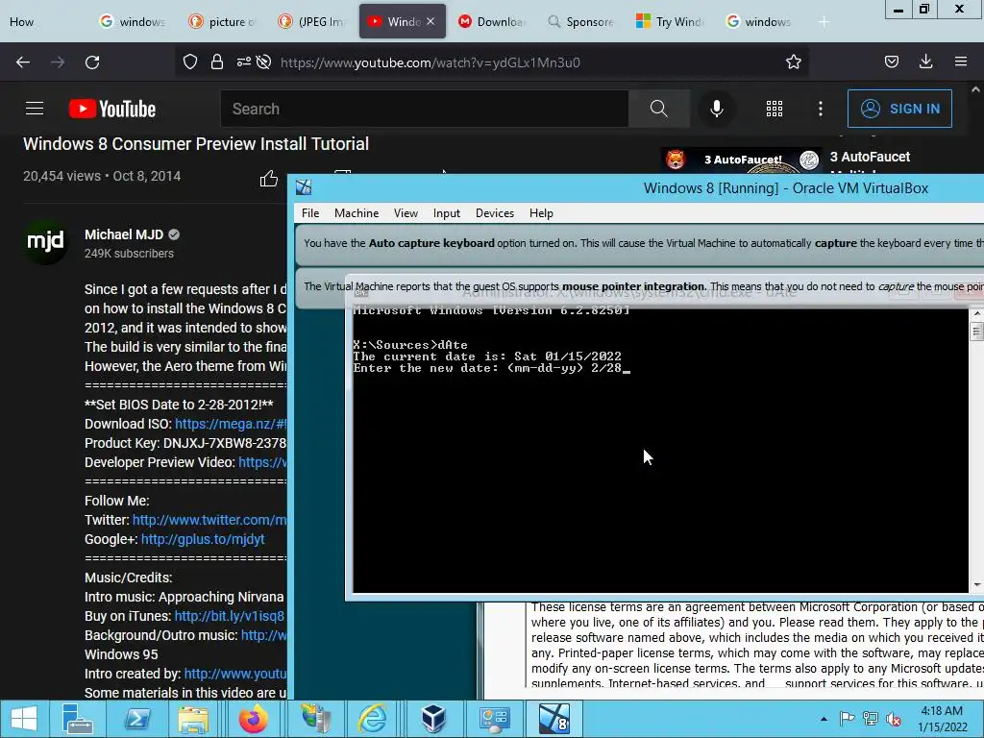Viewport: 984px width, 738px height.
Task: Click the command prompt vertical scrollbar
Action: click(976, 449)
